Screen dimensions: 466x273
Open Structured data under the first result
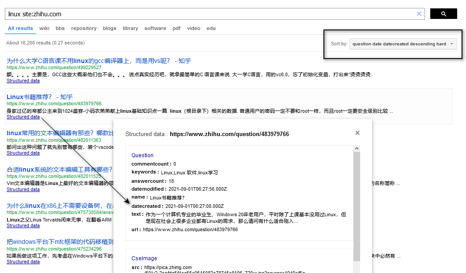point(23,81)
